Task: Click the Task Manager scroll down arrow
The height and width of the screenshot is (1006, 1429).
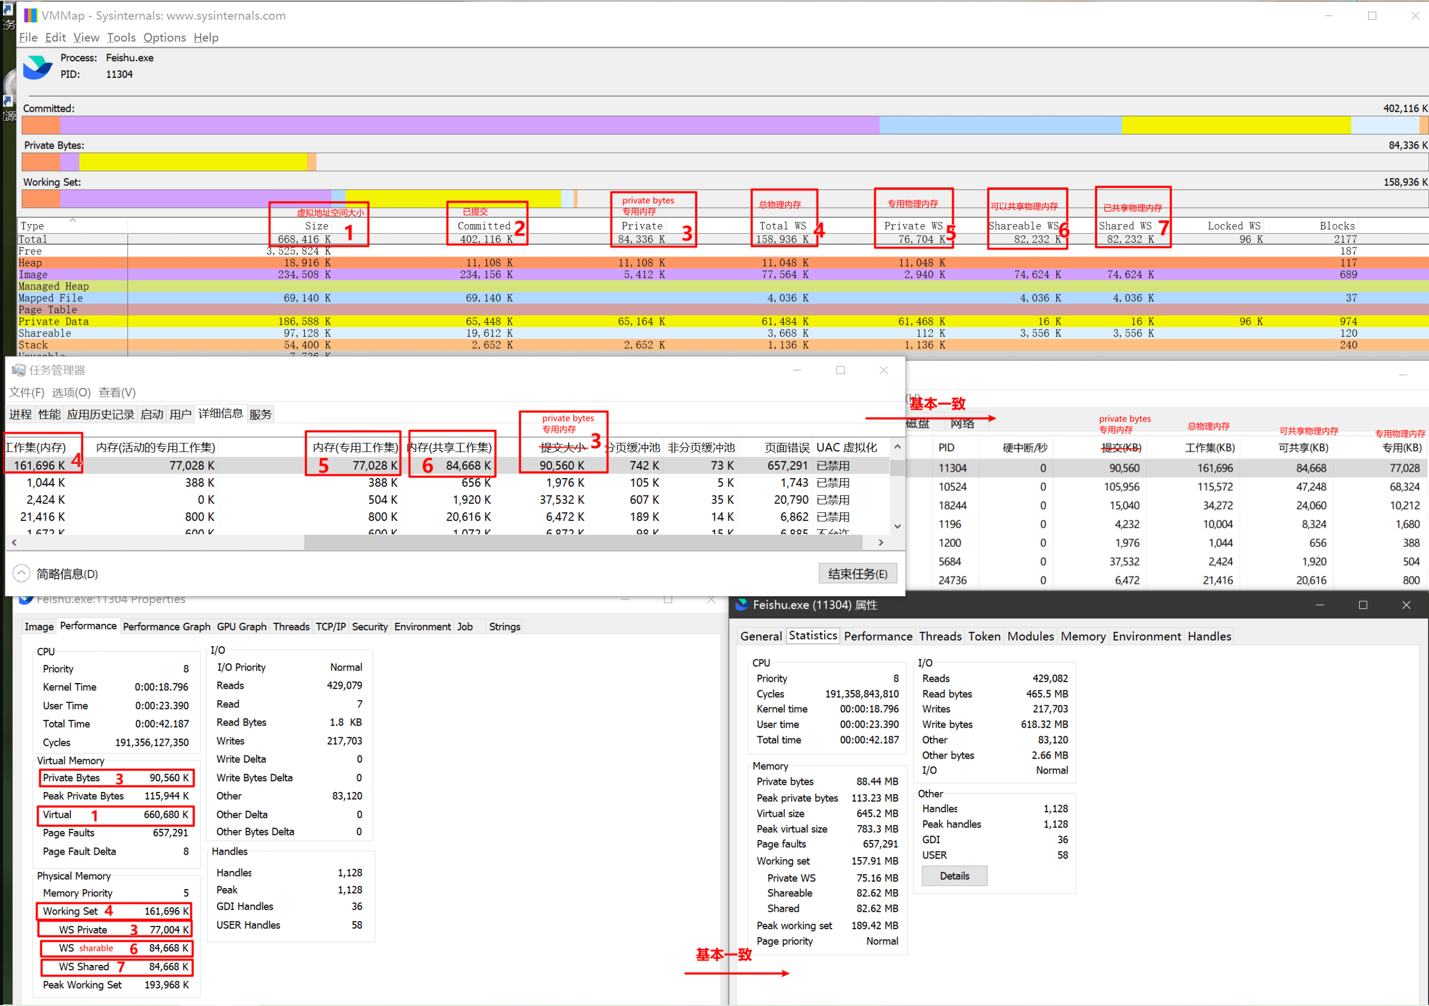Action: click(897, 526)
